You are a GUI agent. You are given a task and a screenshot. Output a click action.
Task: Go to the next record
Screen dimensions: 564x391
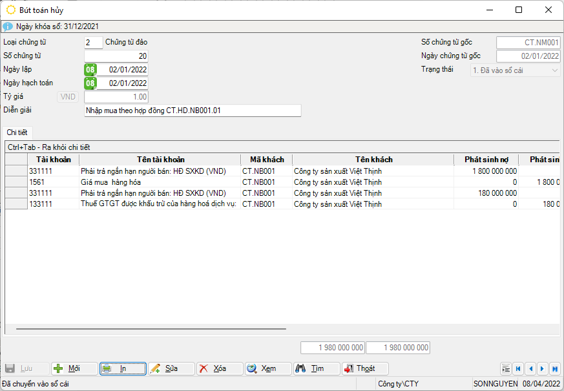543,369
